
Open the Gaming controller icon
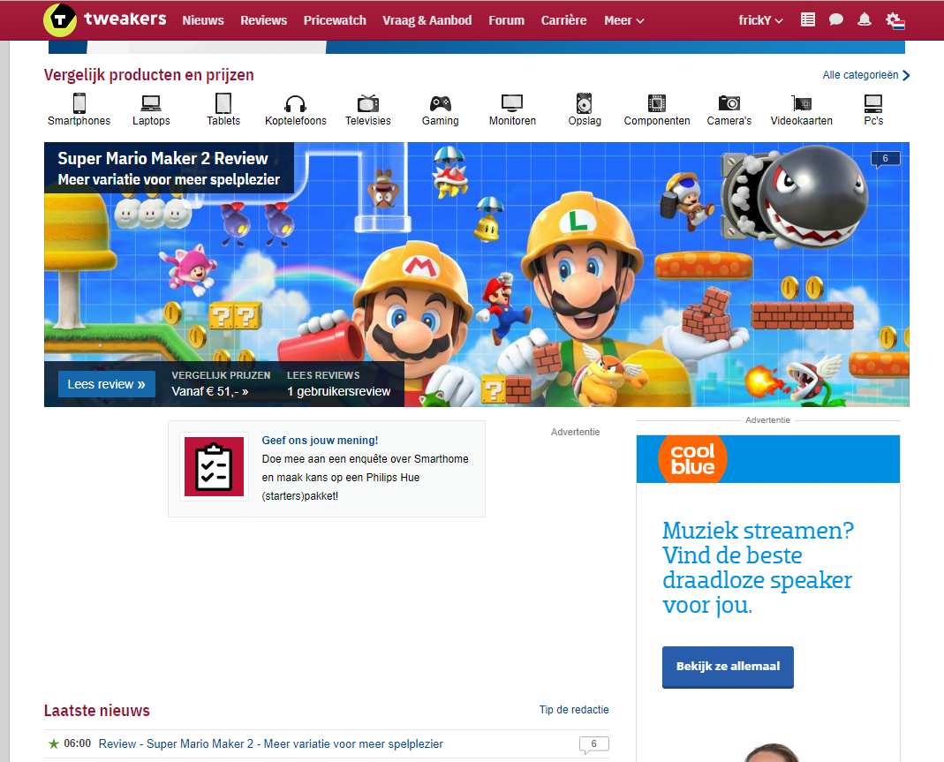[x=440, y=103]
